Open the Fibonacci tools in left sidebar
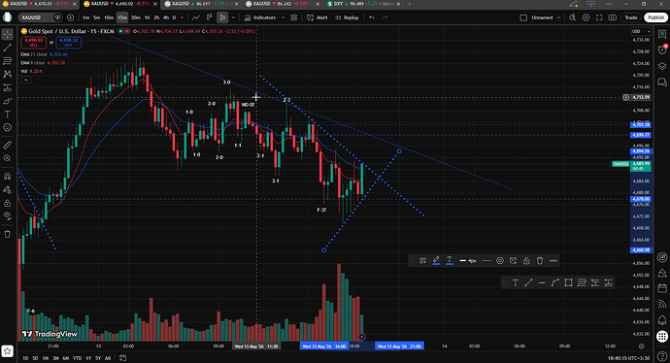670x363 pixels. (x=7, y=60)
